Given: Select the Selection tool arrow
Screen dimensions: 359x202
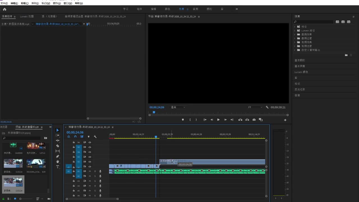Looking at the screenshot, I should [x=57, y=130].
